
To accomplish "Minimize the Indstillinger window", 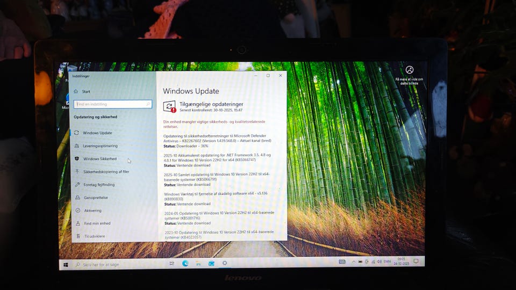I will coord(256,76).
